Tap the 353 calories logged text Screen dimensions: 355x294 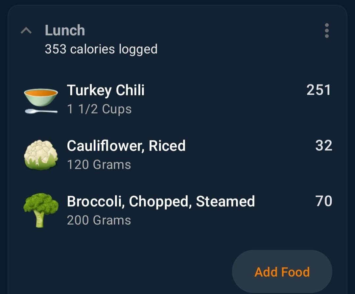click(x=101, y=49)
